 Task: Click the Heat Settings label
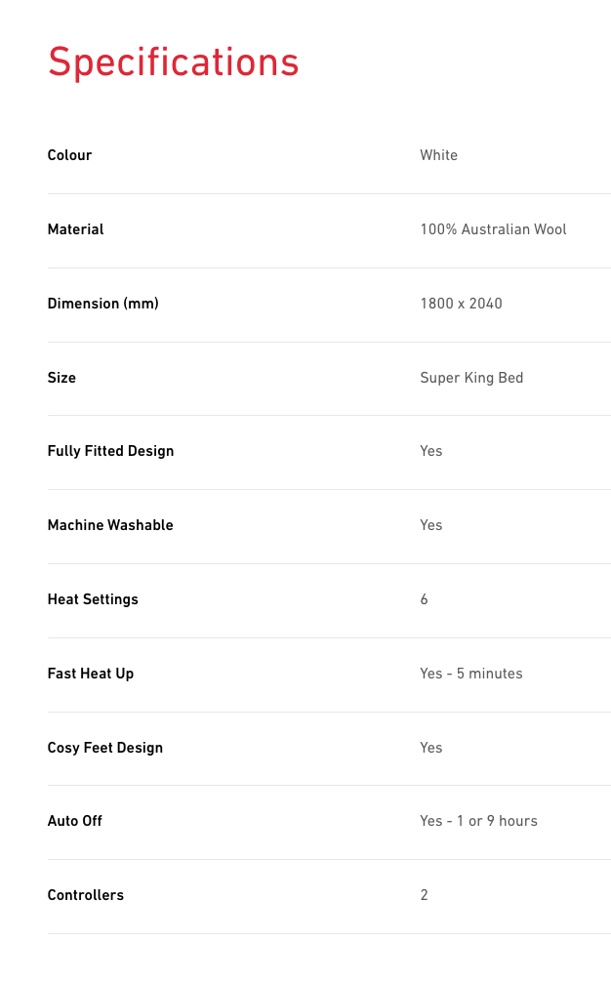click(x=93, y=599)
